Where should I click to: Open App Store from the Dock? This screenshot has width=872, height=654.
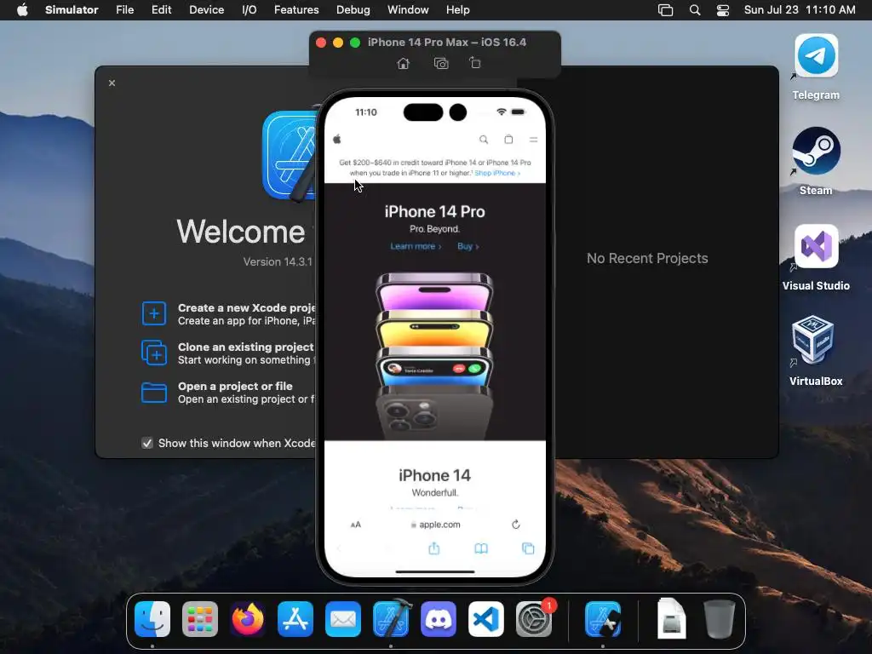coord(295,619)
